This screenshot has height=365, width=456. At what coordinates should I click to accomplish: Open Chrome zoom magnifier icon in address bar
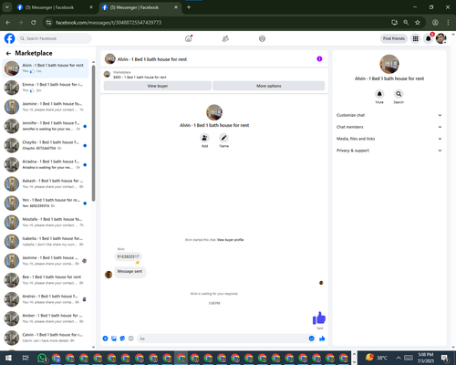406,23
